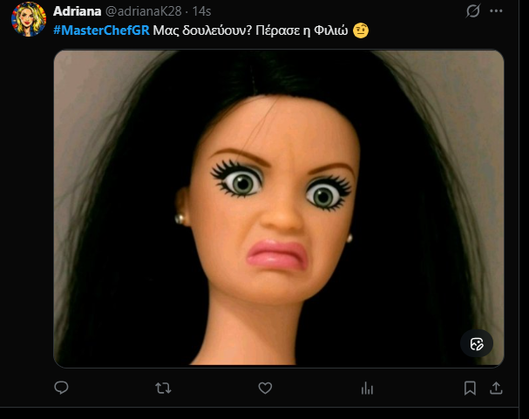View post analytics bar chart icon
529x419 pixels.
coord(367,388)
